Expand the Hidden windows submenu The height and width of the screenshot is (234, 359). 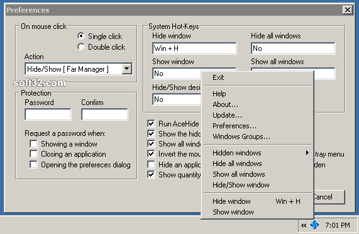pyautogui.click(x=257, y=153)
